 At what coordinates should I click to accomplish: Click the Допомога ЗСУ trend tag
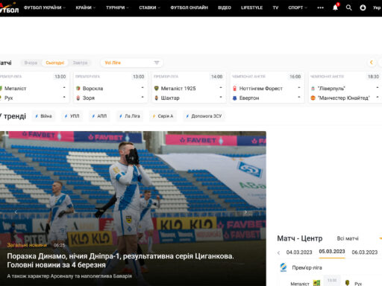coord(204,116)
